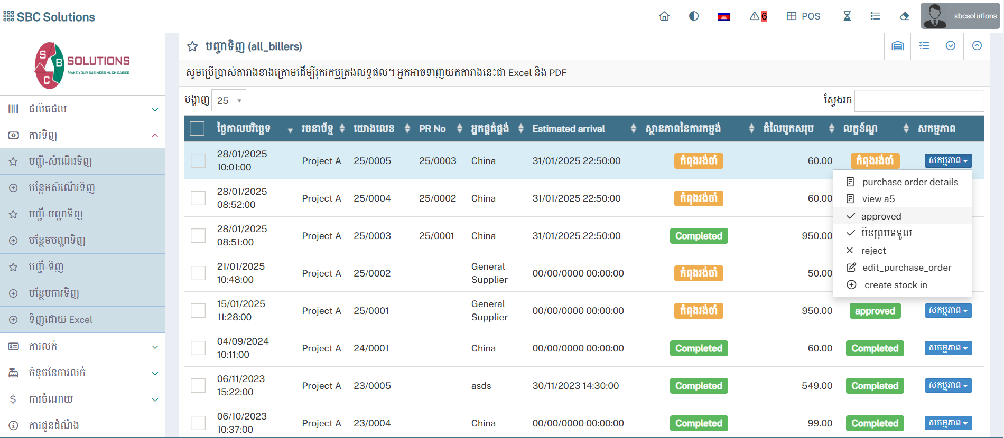Click the home icon in top bar
The width and height of the screenshot is (1004, 438).
point(664,16)
